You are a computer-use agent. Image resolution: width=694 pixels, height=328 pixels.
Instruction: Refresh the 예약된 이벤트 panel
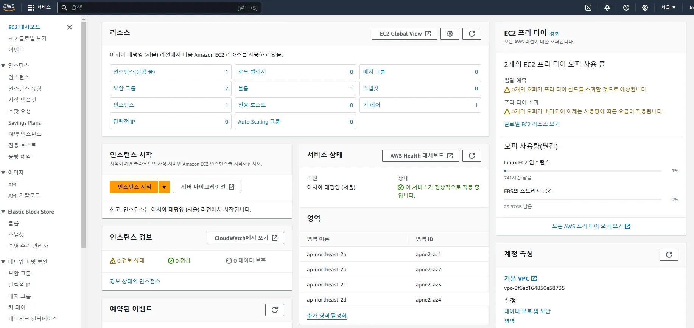pos(275,310)
